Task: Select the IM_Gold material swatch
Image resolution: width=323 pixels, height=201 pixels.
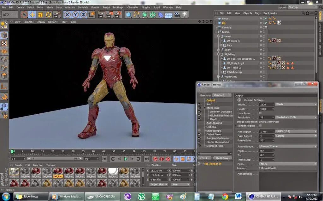Action: (124, 173)
